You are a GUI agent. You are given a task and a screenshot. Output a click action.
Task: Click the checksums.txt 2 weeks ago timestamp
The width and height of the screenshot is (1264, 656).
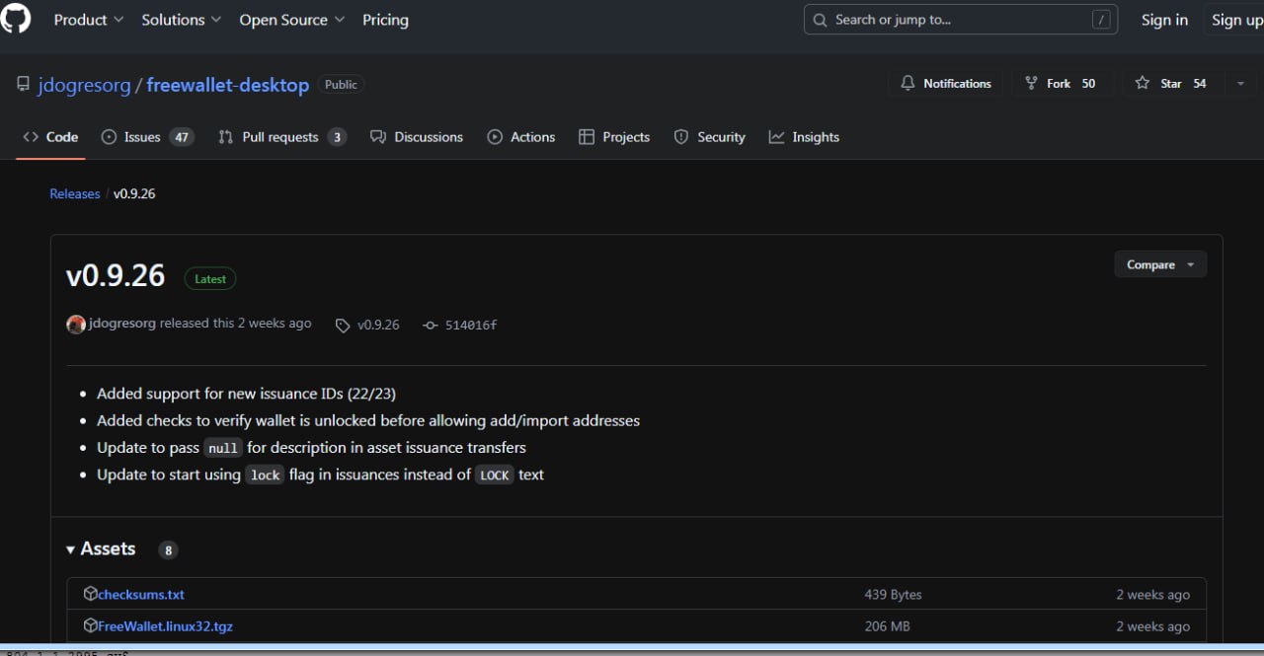[1152, 595]
